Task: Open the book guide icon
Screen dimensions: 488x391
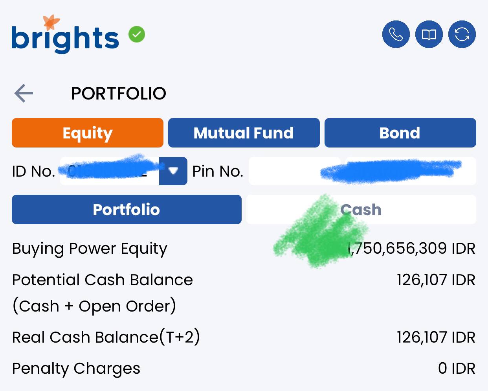Action: (429, 34)
